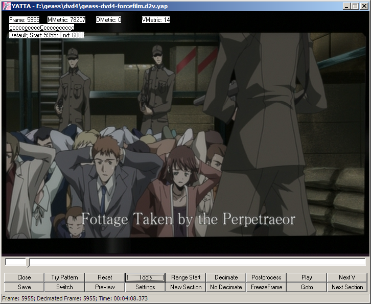Click the 'VMetric: 14' overlay text
This screenshot has height=304, width=371.
pyautogui.click(x=156, y=20)
